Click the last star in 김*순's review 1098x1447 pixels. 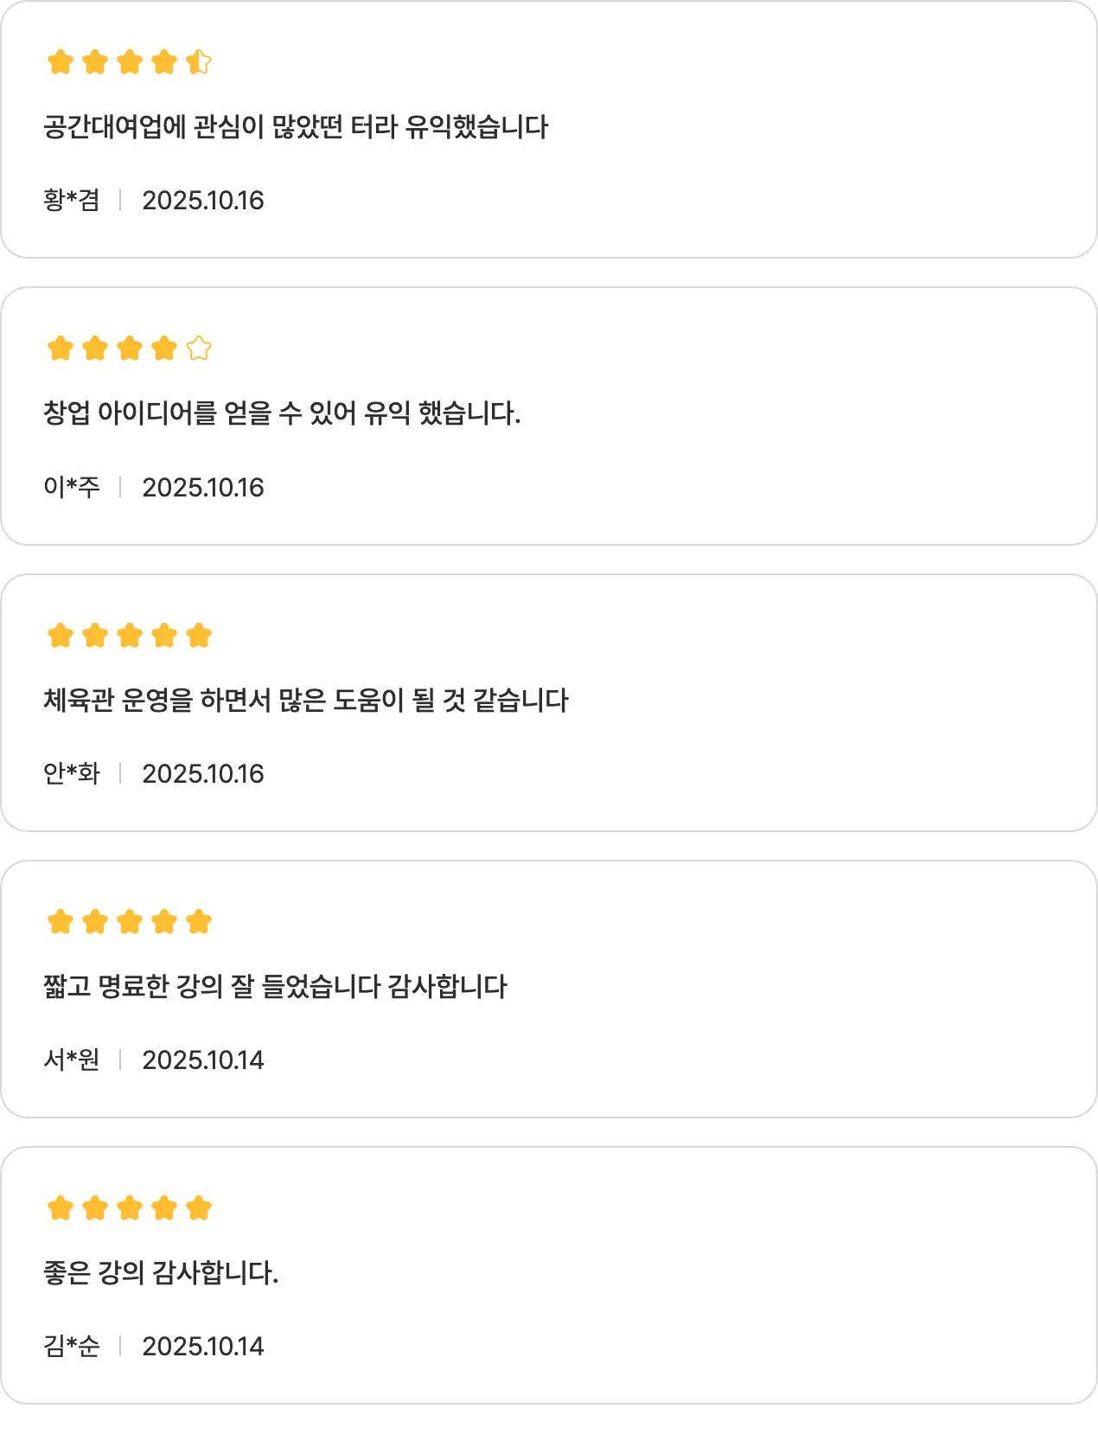coord(199,1208)
